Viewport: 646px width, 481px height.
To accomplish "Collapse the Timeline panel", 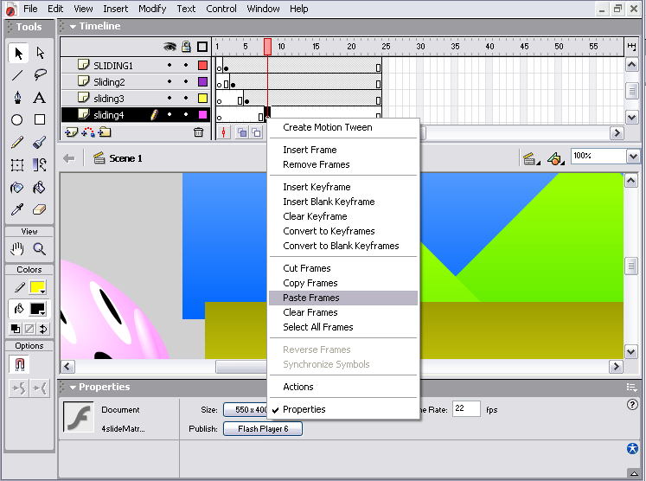I will point(73,27).
